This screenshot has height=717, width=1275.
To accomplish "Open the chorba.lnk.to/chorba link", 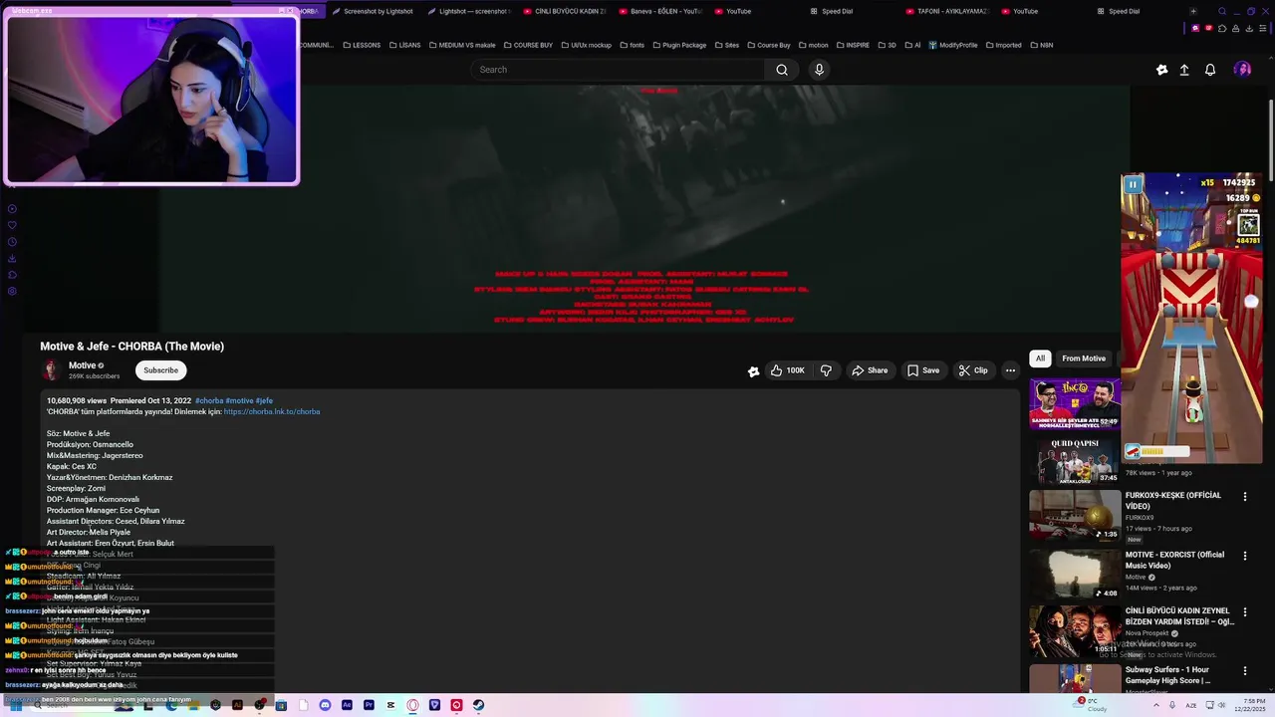I will (272, 411).
